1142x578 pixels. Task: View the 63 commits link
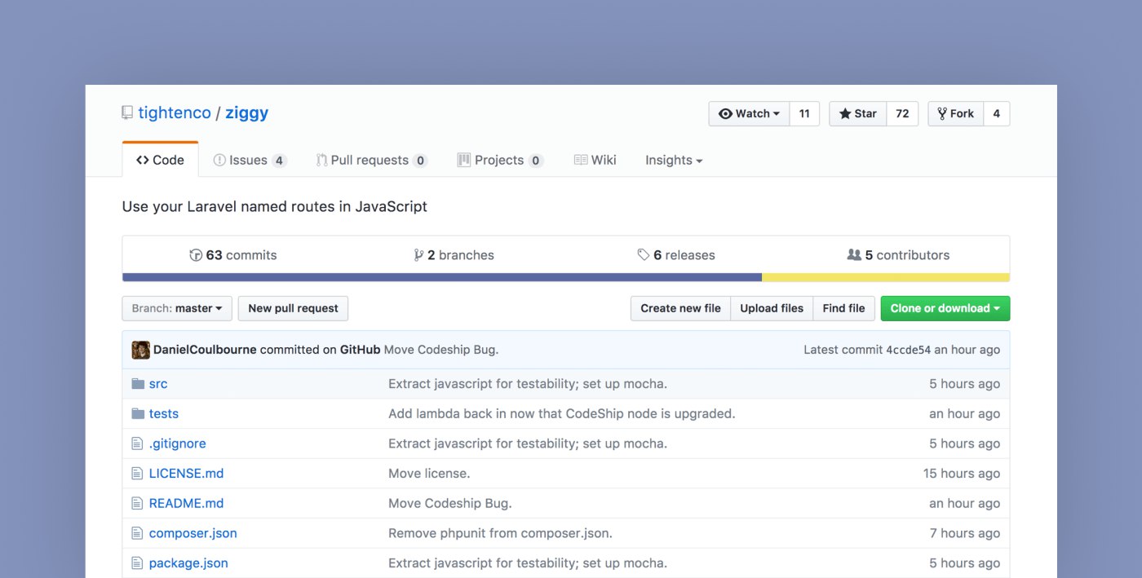233,255
